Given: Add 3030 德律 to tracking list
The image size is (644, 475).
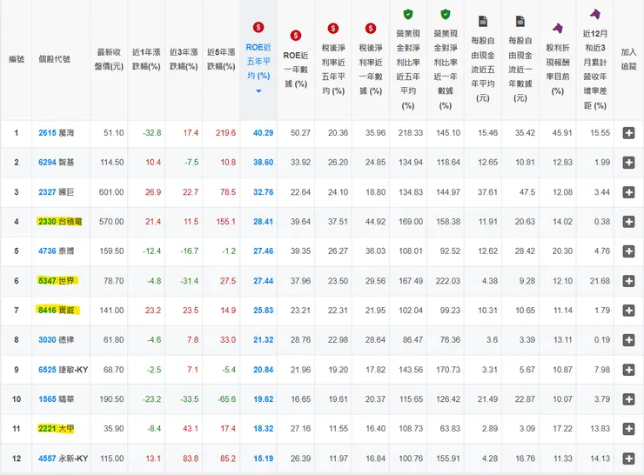Looking at the screenshot, I should (x=628, y=340).
